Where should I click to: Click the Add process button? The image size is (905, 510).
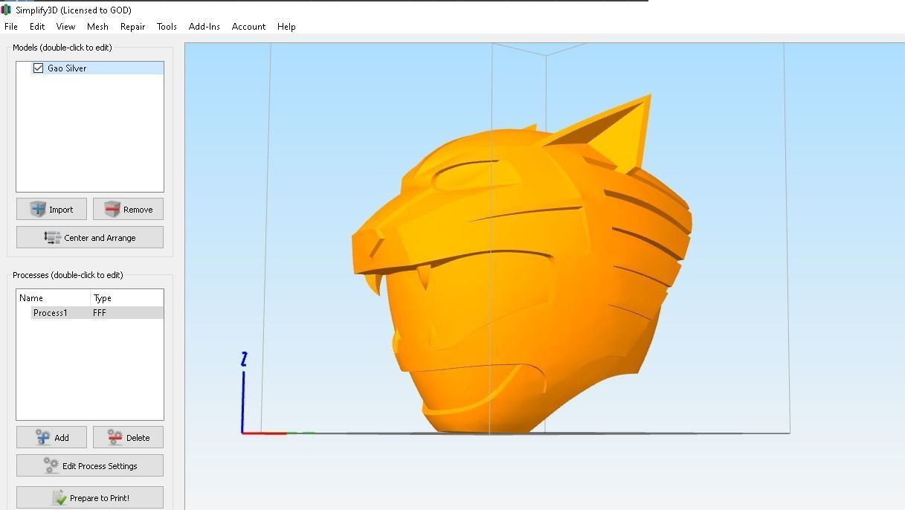pos(51,437)
